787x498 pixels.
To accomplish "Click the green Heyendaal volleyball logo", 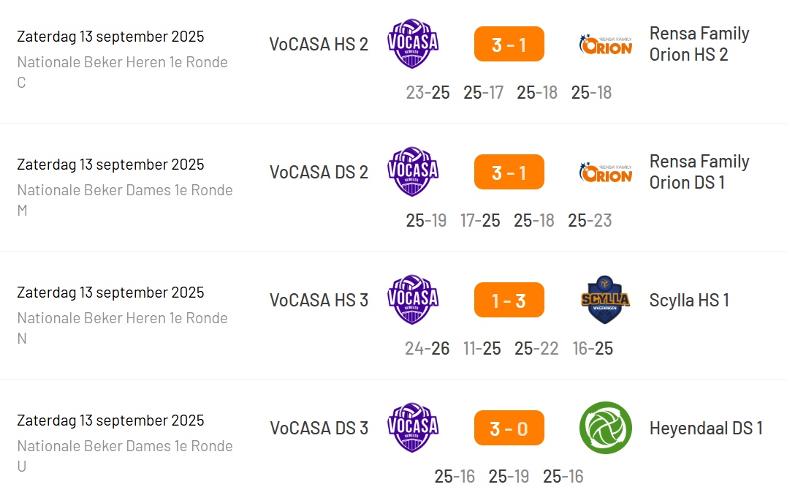I will click(605, 428).
